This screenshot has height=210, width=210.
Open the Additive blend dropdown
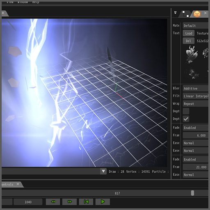pos(196,89)
